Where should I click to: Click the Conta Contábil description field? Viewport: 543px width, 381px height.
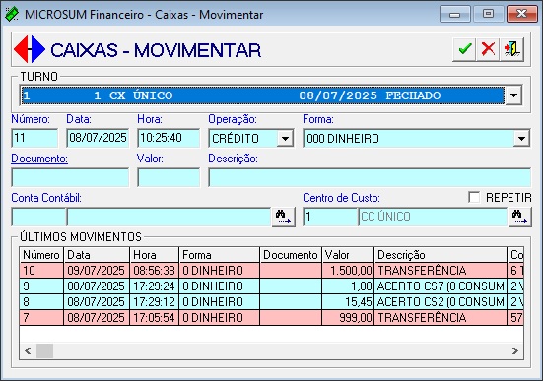[x=169, y=217]
